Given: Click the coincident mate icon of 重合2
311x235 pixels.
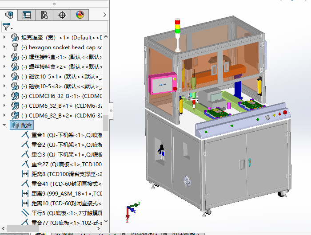Looking at the screenshot, I should pos(25,145).
